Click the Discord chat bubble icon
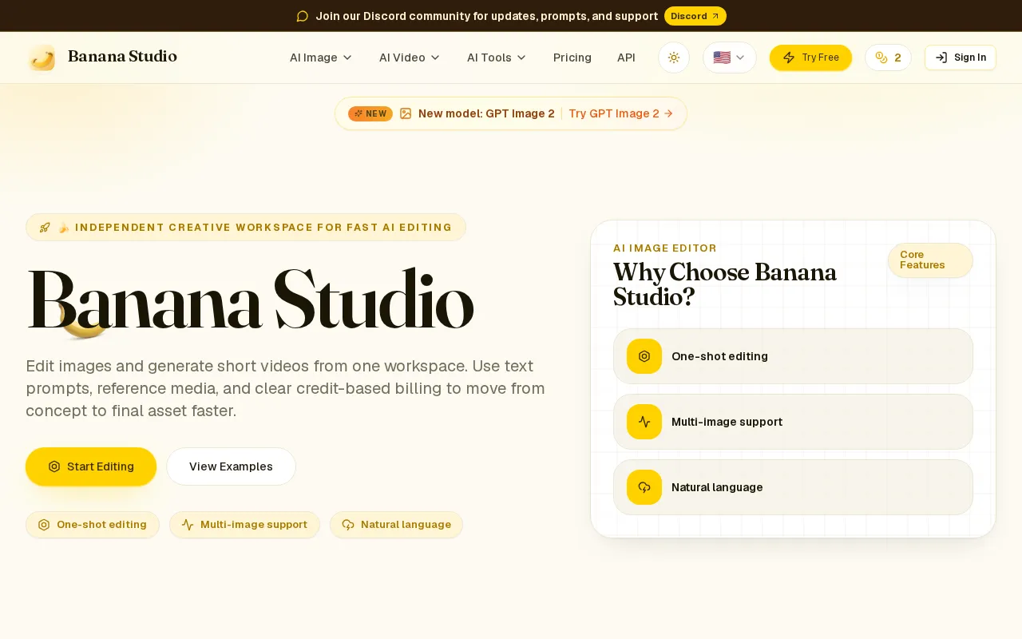 [302, 16]
